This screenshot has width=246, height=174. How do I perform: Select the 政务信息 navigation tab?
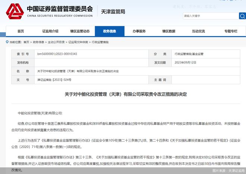click(110, 31)
